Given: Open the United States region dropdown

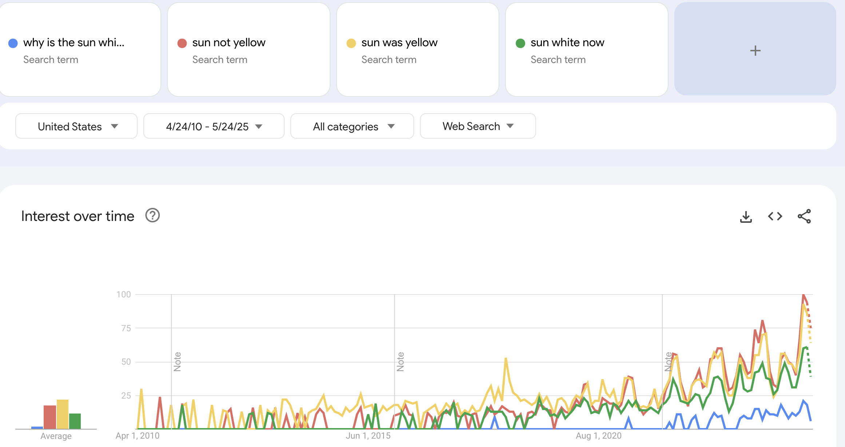Looking at the screenshot, I should (x=76, y=126).
